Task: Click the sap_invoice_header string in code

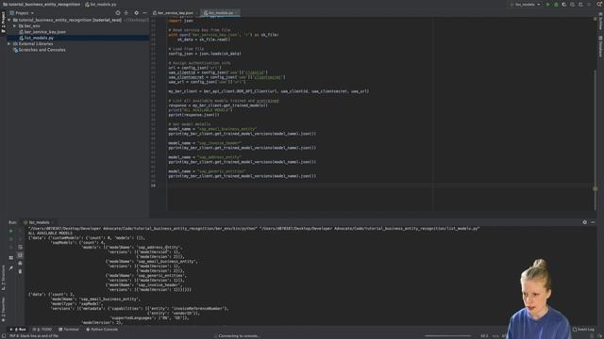Action: click(219, 143)
